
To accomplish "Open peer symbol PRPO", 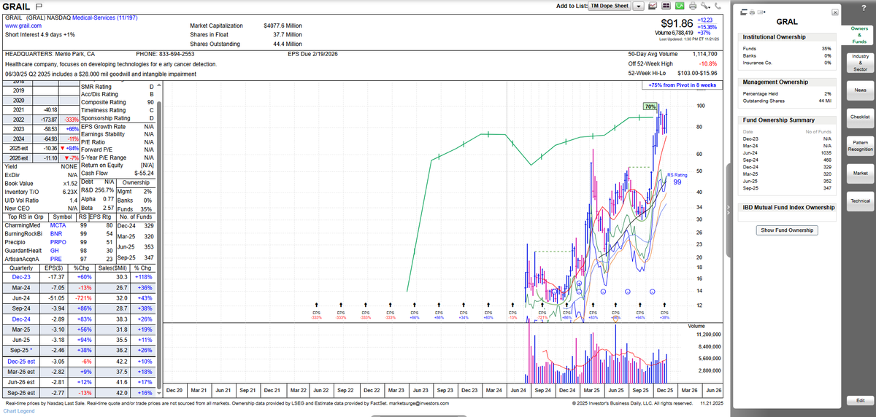I will (58, 242).
